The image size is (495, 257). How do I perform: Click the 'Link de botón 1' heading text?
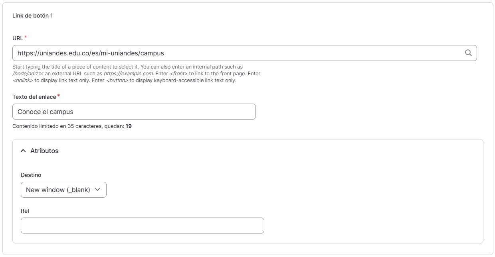[x=33, y=16]
